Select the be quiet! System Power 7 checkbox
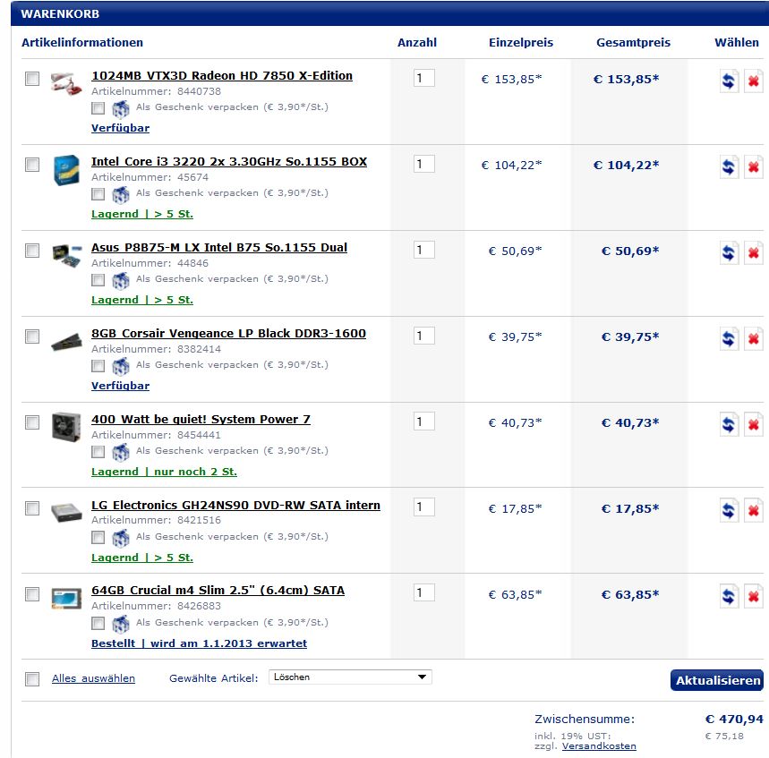Viewport: 769px width, 758px height. click(x=32, y=422)
